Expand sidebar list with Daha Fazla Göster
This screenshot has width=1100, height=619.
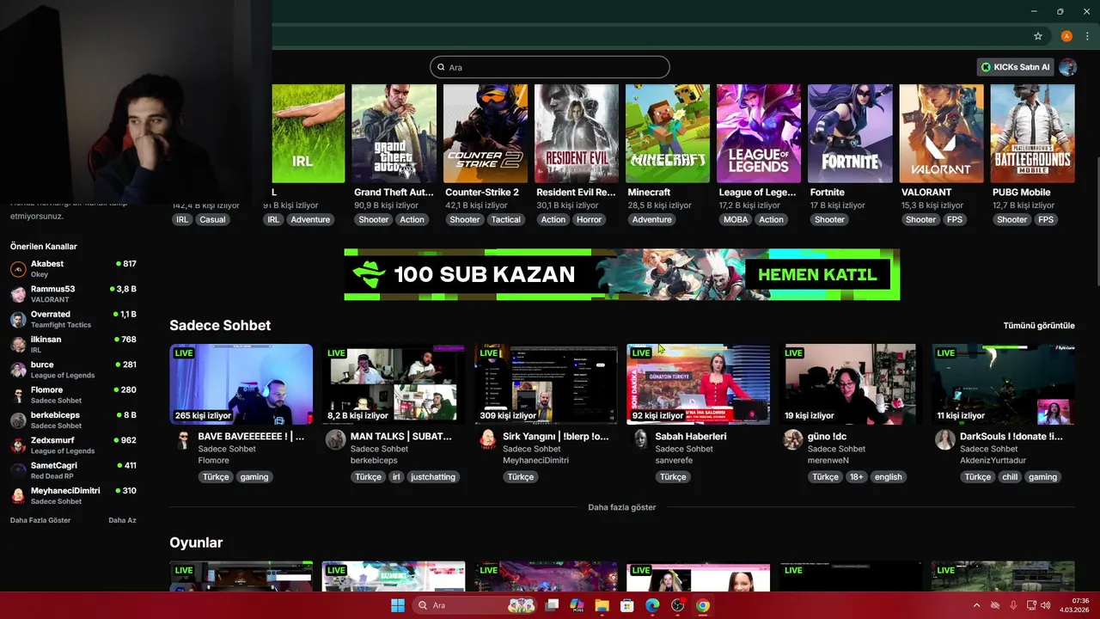click(40, 520)
